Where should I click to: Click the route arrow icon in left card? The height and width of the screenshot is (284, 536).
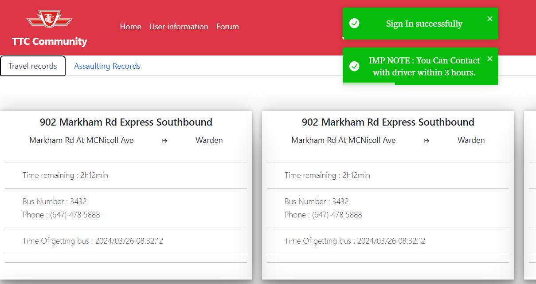click(x=164, y=141)
